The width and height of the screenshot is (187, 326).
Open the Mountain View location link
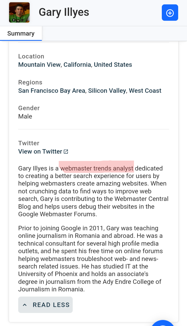[39, 64]
